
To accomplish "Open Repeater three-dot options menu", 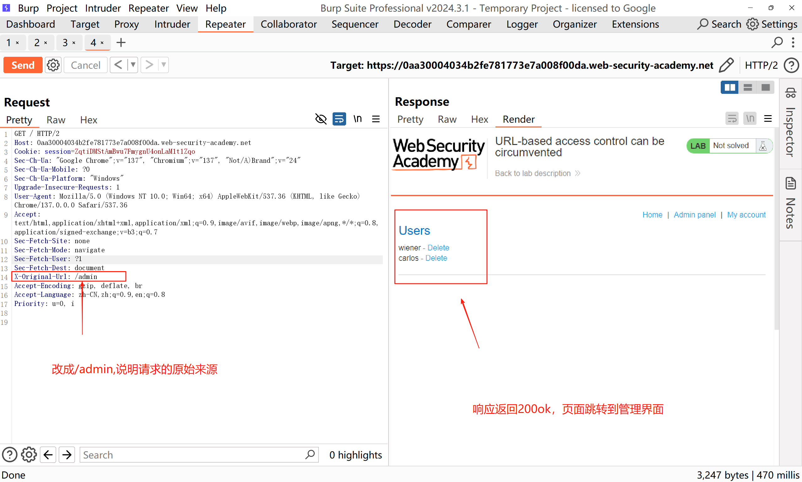I will pyautogui.click(x=793, y=43).
